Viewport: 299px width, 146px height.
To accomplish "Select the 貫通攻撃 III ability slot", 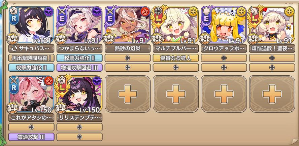I will (31, 137).
